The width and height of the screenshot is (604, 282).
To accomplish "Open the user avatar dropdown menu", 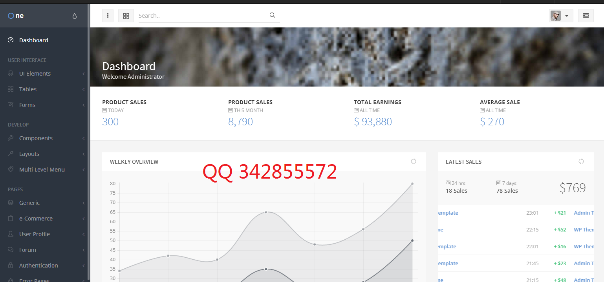I will [561, 16].
